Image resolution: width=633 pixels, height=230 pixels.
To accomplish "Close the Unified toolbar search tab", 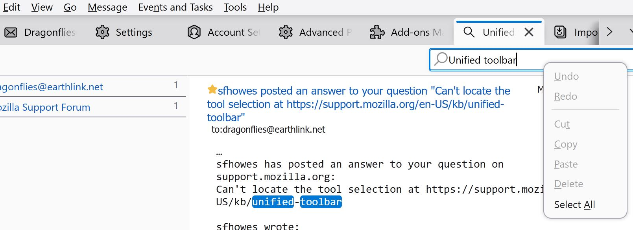I will point(529,32).
